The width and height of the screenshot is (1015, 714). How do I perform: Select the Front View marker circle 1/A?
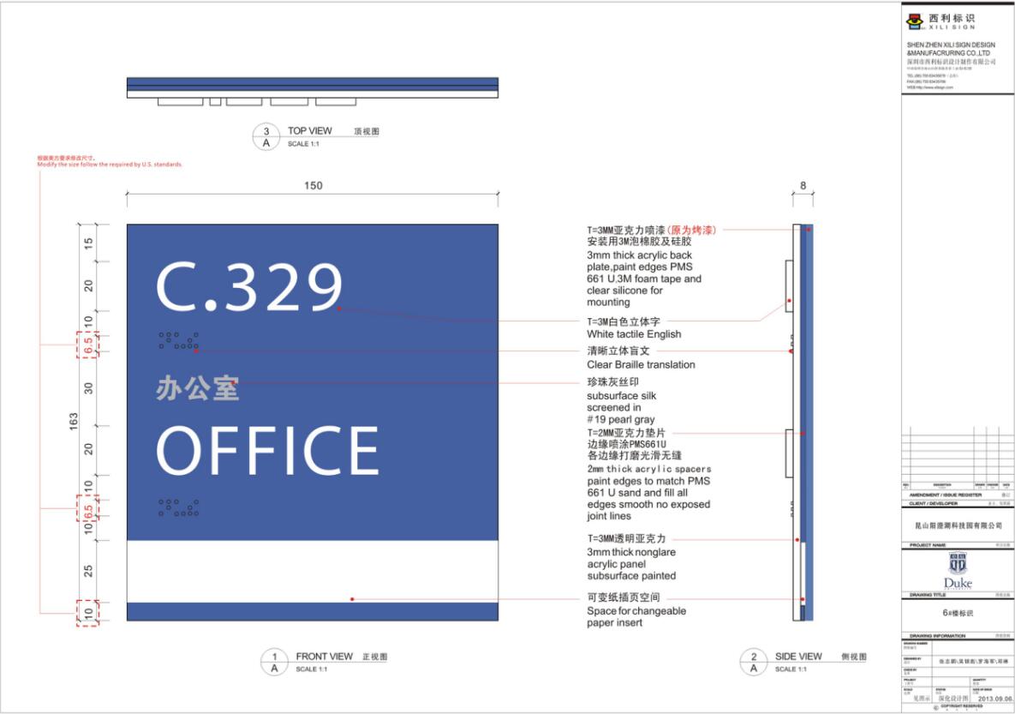(x=273, y=662)
